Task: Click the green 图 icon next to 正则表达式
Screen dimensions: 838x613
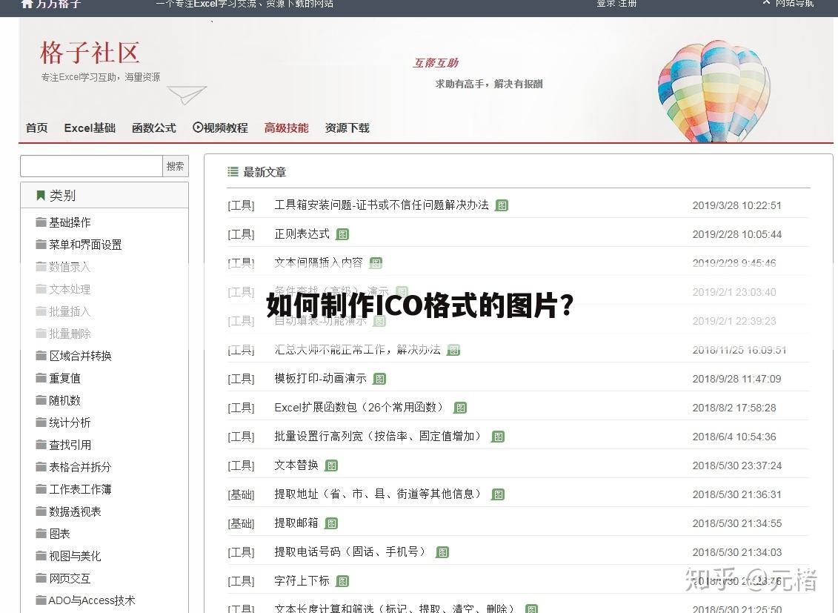Action: pos(342,233)
